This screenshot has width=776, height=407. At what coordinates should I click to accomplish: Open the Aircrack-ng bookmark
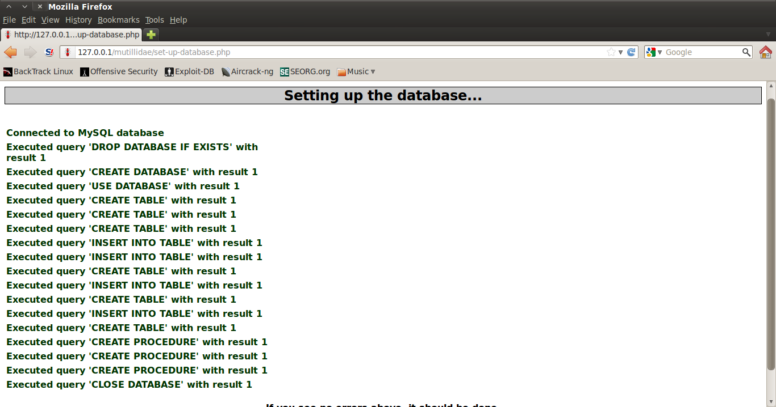tap(247, 71)
